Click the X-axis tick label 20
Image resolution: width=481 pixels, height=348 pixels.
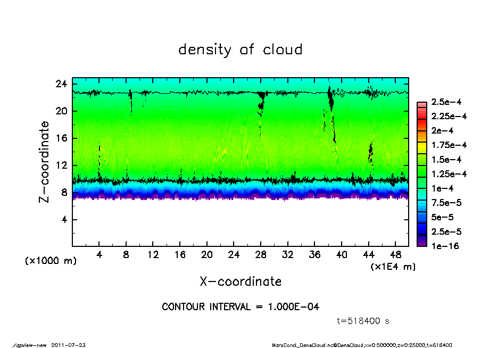point(207,255)
